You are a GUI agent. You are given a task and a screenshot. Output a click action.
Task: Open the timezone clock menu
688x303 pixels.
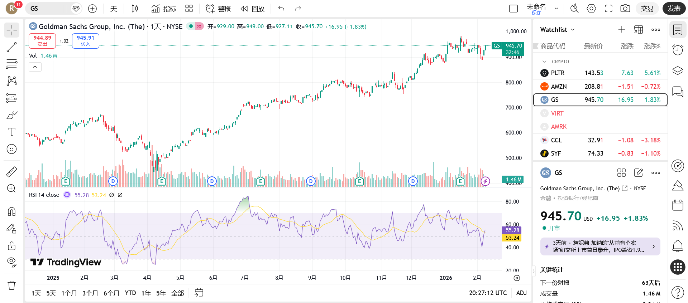point(488,293)
